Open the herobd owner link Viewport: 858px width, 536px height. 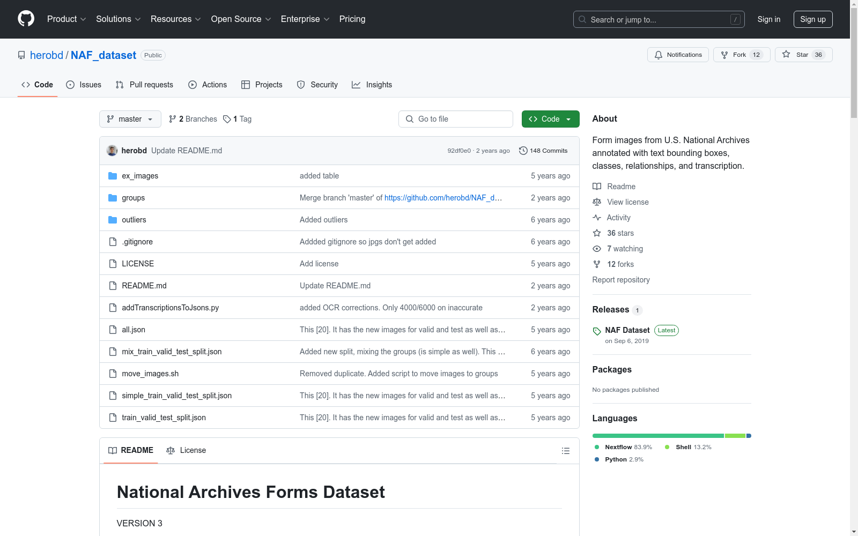point(47,55)
